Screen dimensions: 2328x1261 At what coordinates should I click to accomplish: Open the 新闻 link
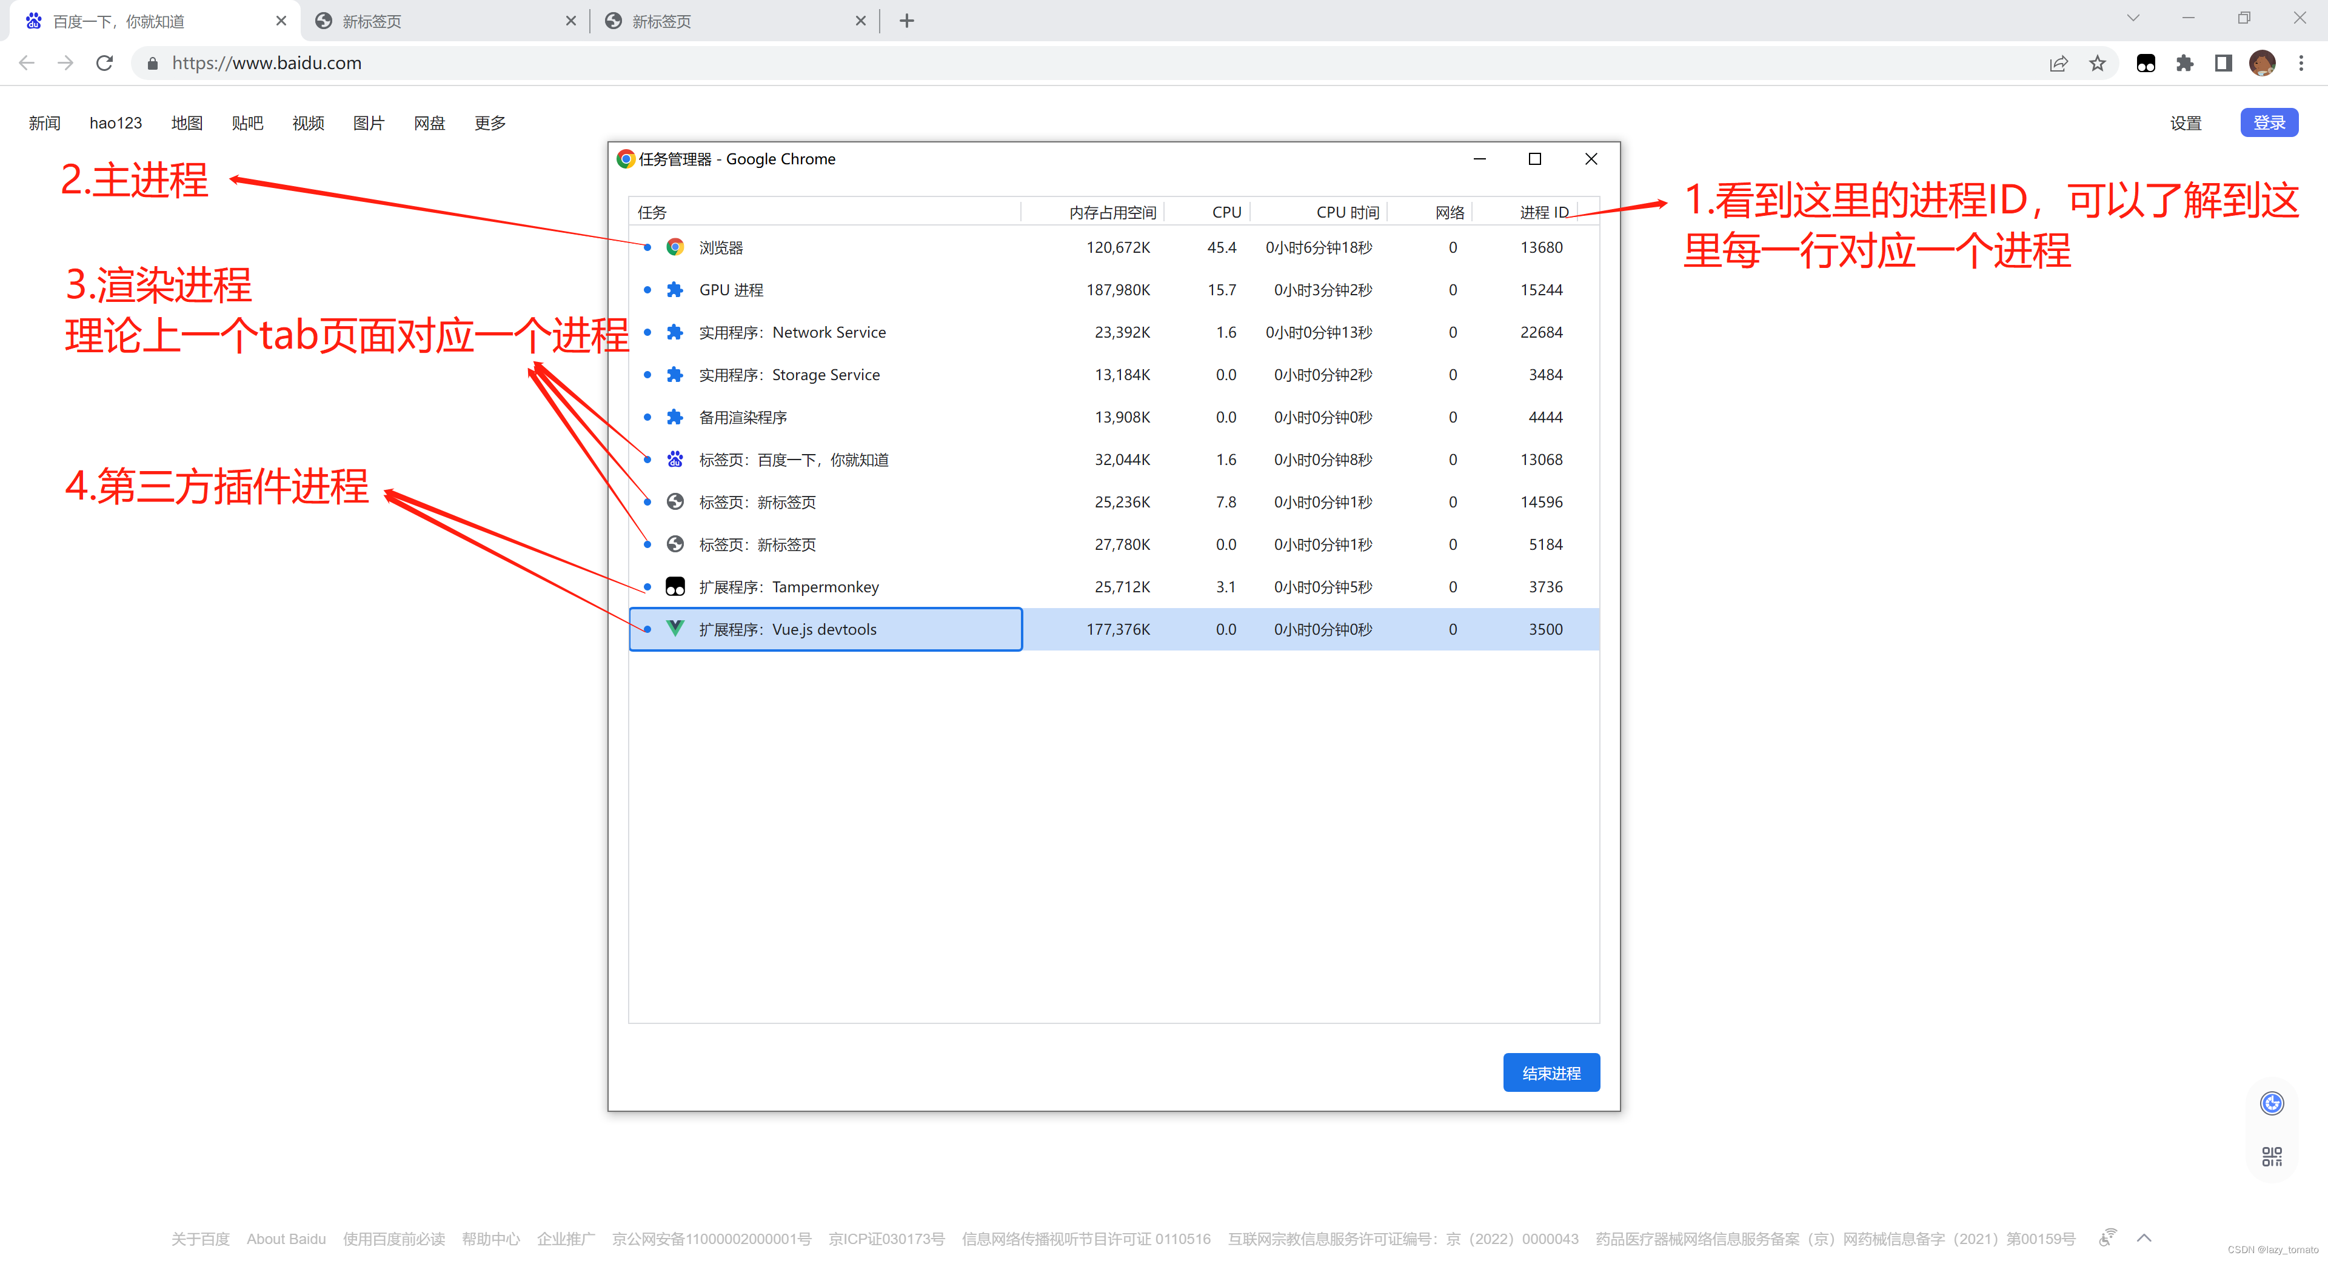click(44, 123)
